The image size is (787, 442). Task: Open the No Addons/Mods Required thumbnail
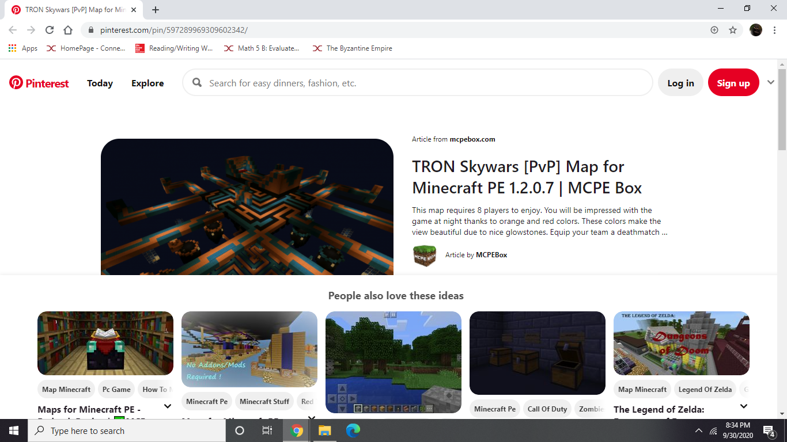pos(249,349)
